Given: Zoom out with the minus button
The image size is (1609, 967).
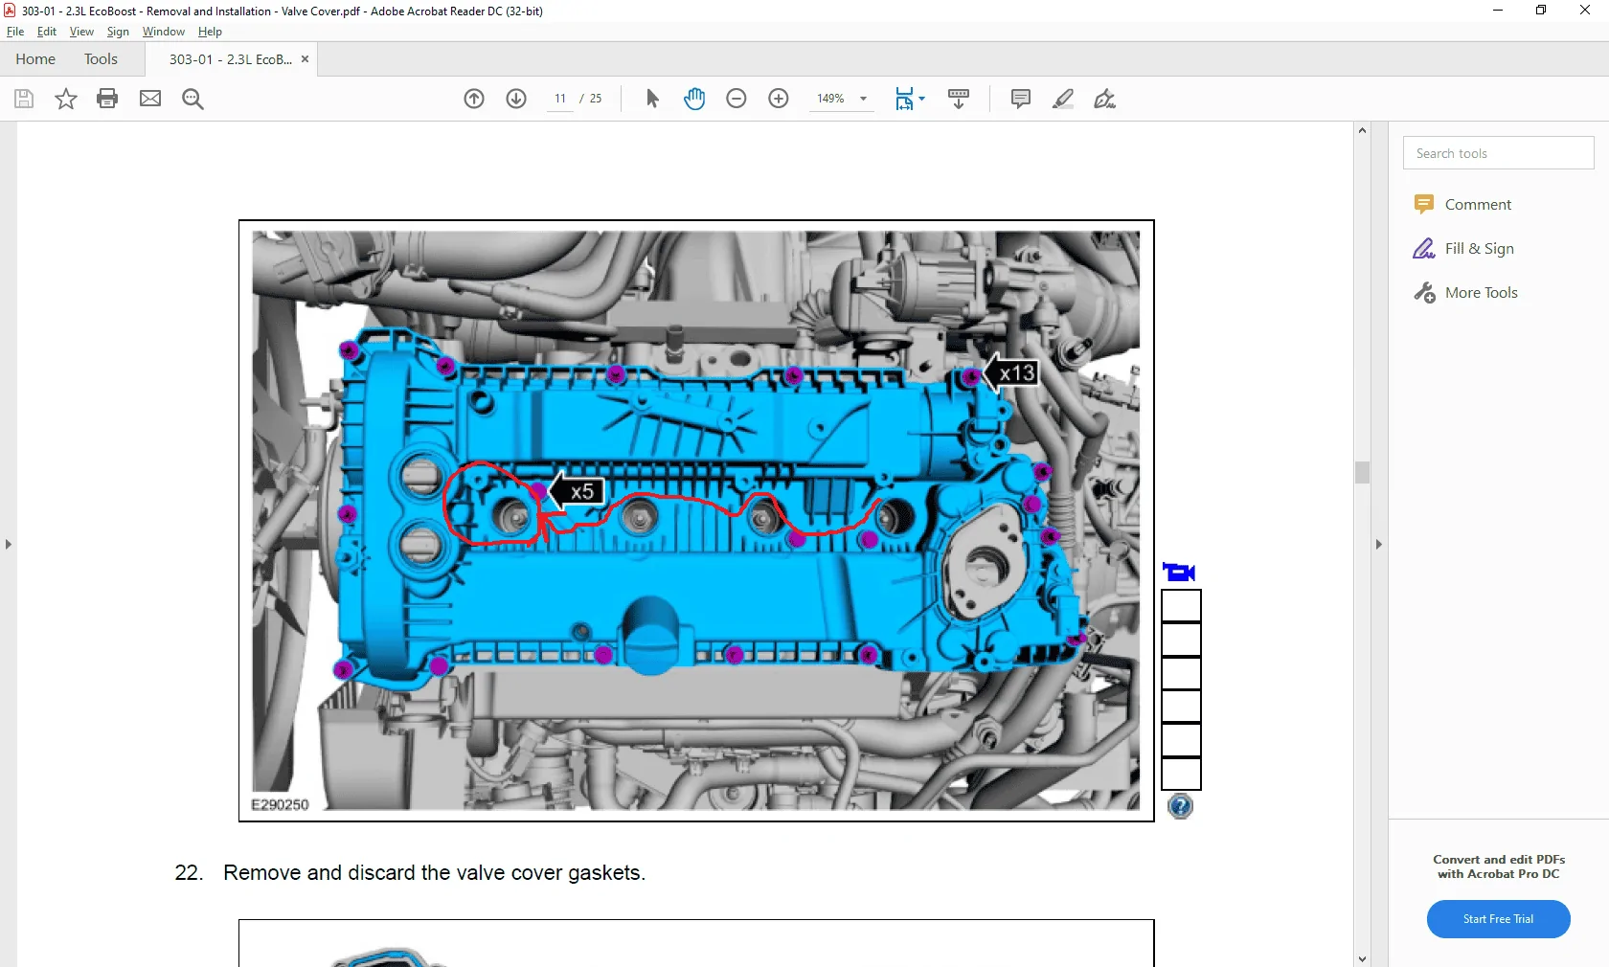Looking at the screenshot, I should point(737,99).
